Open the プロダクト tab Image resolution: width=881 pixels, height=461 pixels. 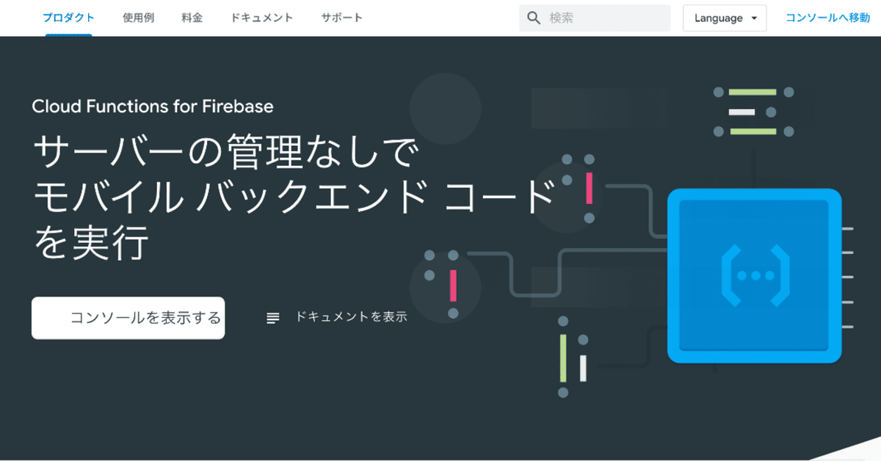point(68,18)
